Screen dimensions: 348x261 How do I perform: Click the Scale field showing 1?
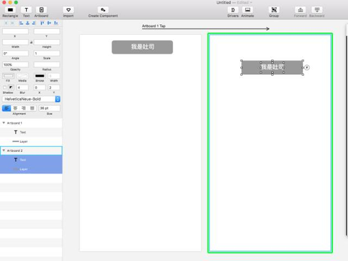[47, 53]
